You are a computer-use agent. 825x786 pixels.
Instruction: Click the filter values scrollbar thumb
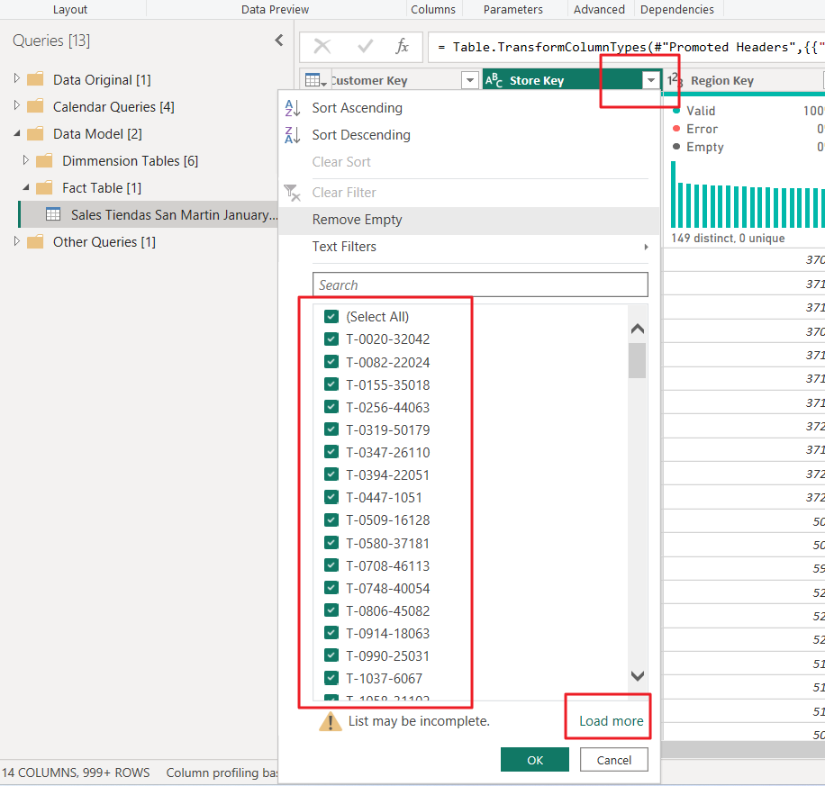point(637,361)
